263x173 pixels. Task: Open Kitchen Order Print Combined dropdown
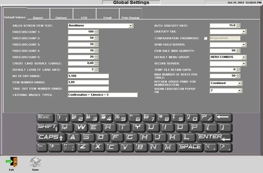coord(239,84)
